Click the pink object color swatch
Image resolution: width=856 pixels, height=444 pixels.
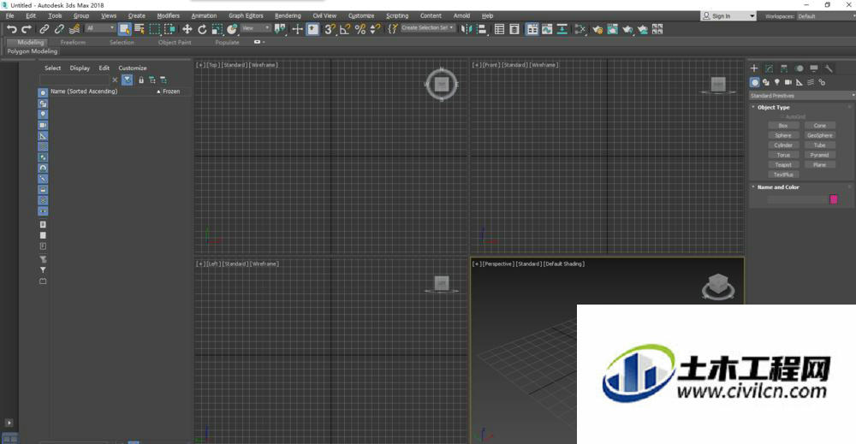pyautogui.click(x=834, y=199)
